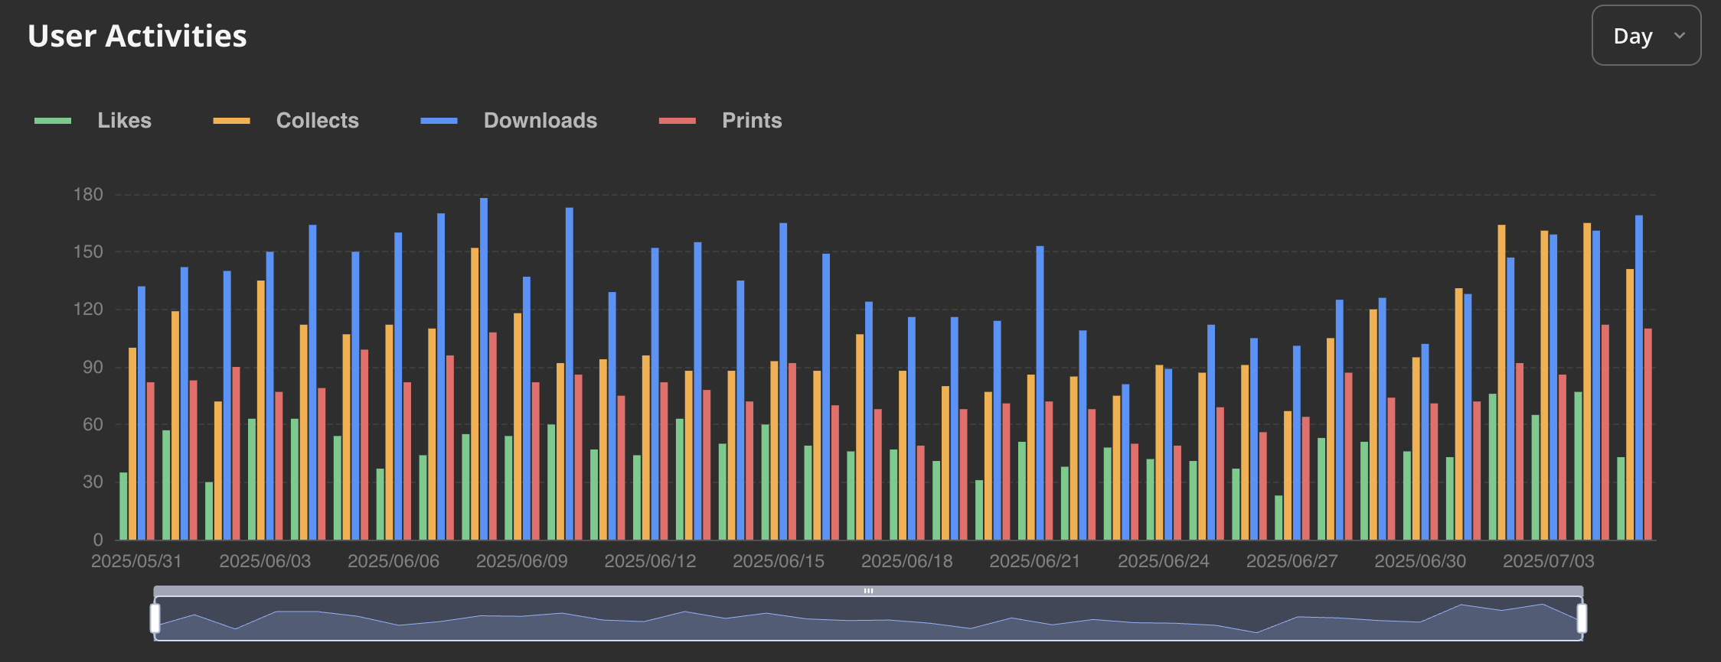
Task: Click the 2025/06/15 axis label
Action: (779, 561)
